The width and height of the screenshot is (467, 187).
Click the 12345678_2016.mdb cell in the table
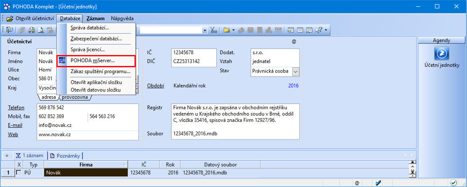(220, 172)
